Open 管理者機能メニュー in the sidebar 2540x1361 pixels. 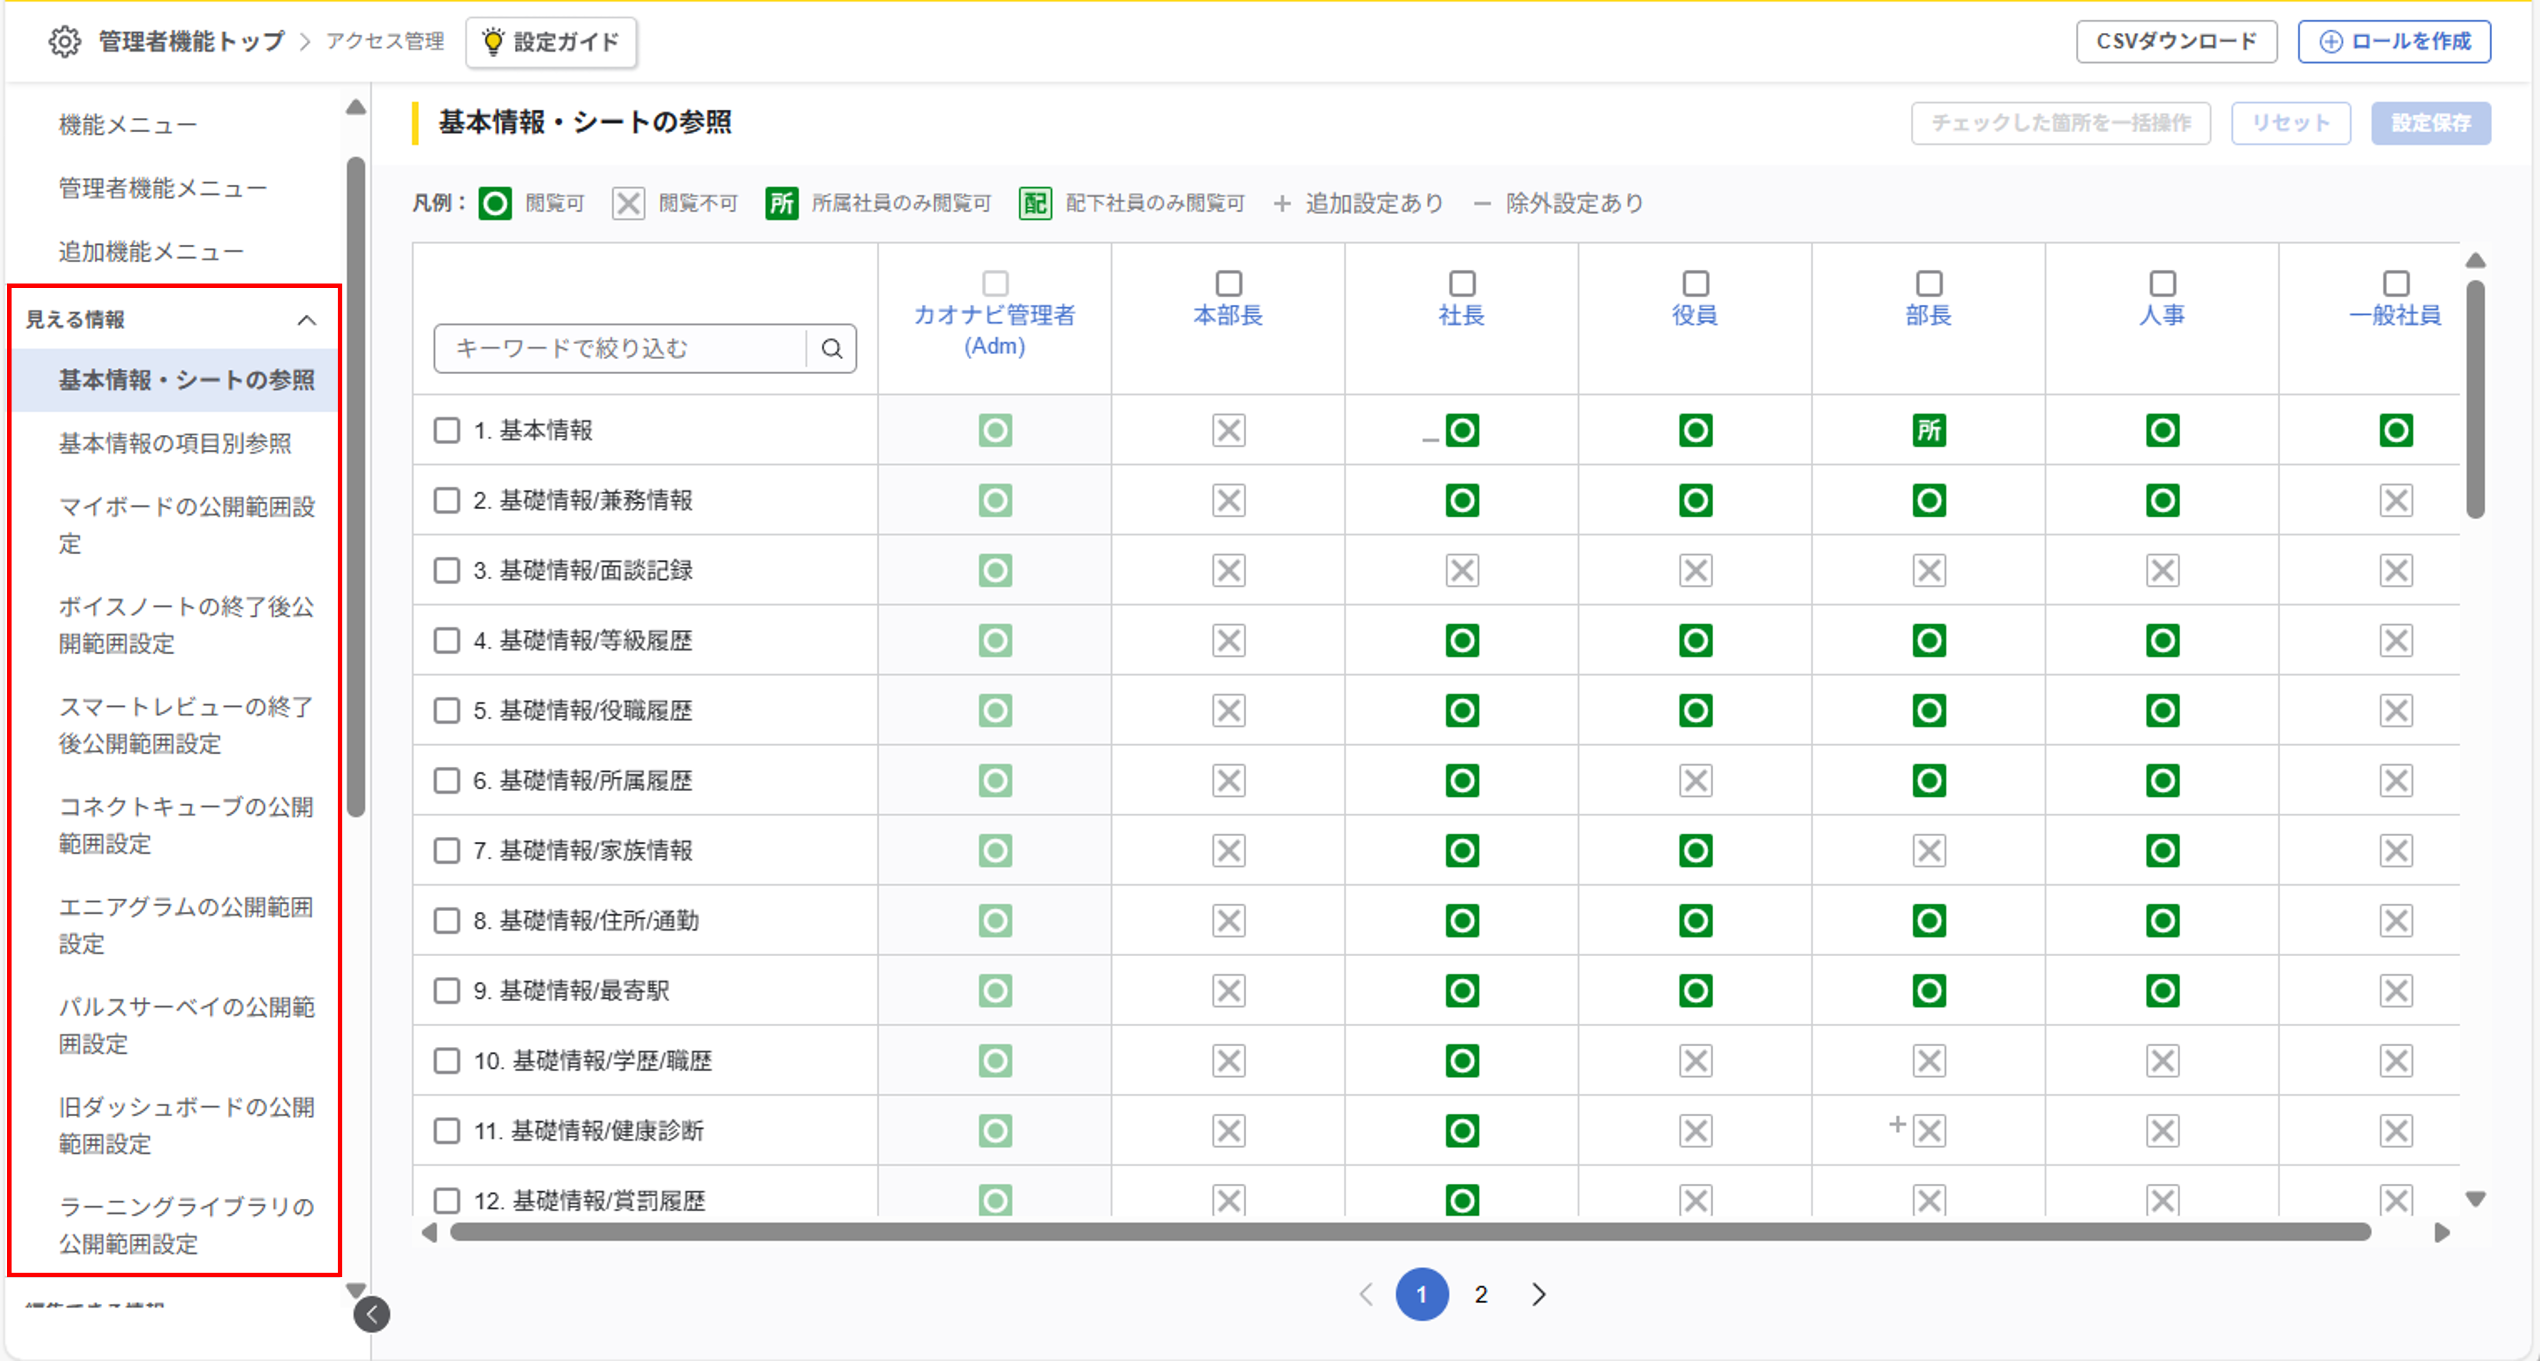(163, 188)
